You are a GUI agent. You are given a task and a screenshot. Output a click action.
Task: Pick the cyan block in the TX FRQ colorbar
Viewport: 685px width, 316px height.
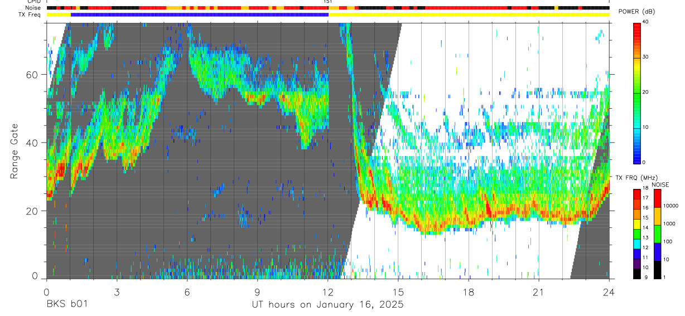tap(637, 244)
